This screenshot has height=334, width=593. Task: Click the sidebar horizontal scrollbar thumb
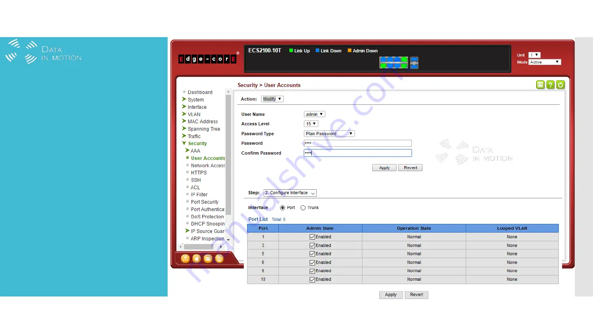coord(198,247)
